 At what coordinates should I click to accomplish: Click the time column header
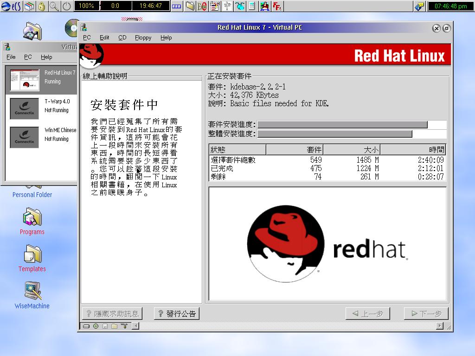tap(413, 150)
